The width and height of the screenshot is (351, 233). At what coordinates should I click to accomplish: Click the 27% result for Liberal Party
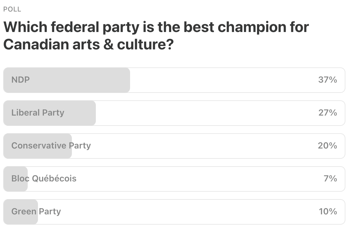pyautogui.click(x=327, y=112)
